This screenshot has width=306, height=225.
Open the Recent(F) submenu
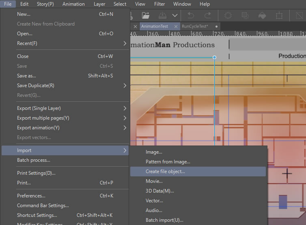pyautogui.click(x=65, y=43)
